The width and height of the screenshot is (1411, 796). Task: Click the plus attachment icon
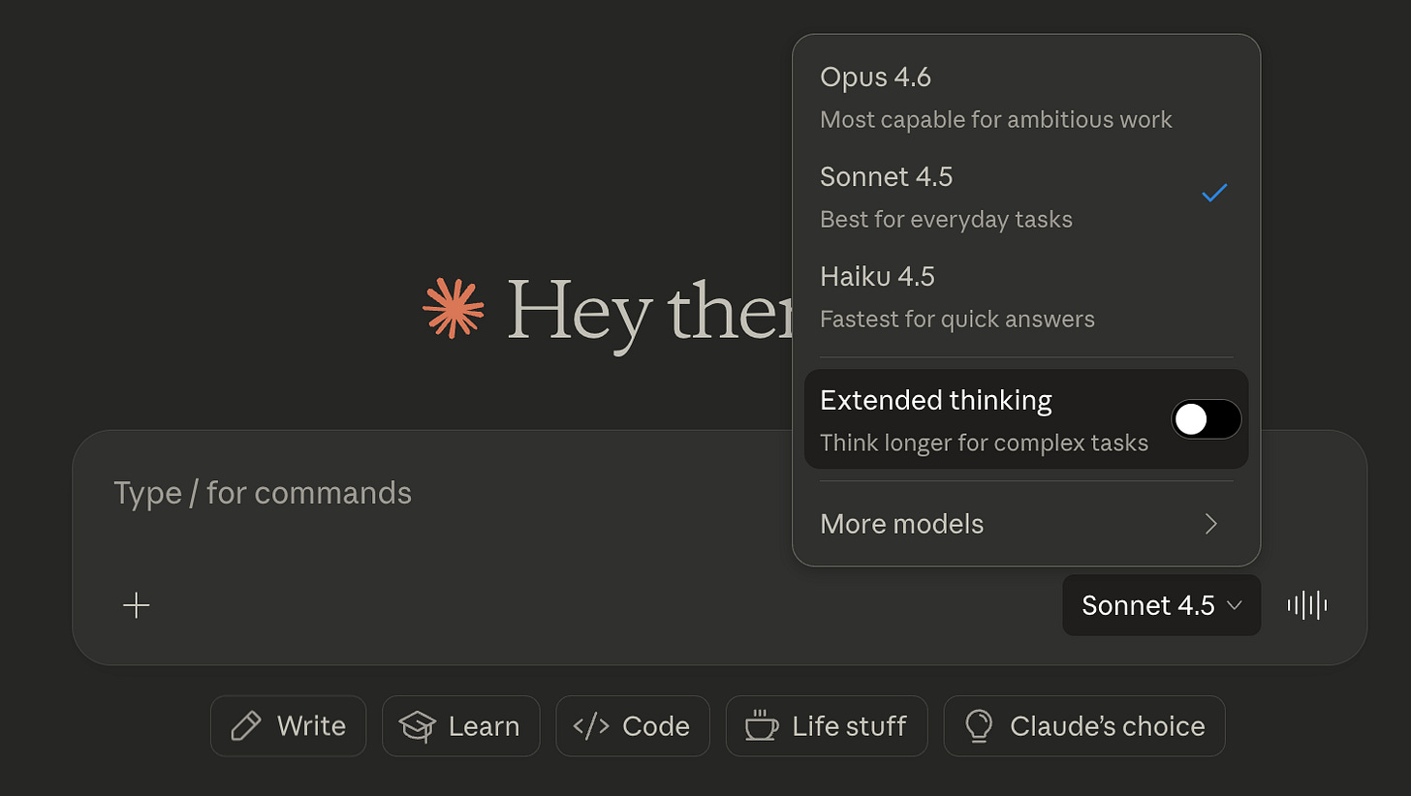point(137,605)
